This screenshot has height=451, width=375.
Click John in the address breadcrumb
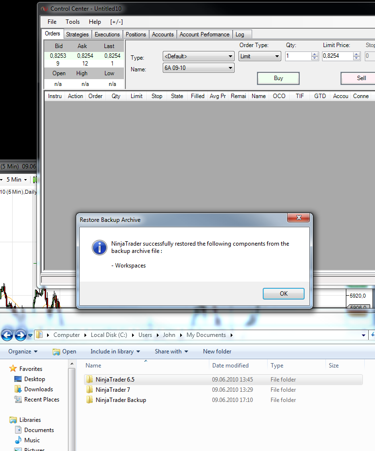tap(169, 335)
